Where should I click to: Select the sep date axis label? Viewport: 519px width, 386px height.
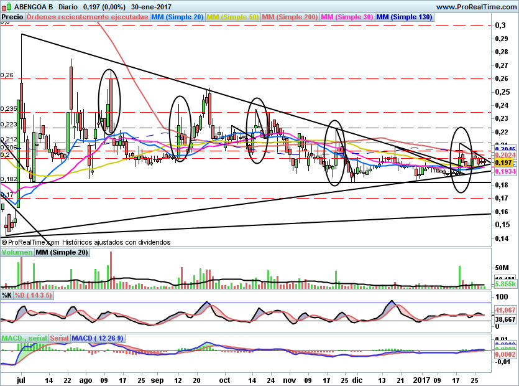tap(157, 380)
